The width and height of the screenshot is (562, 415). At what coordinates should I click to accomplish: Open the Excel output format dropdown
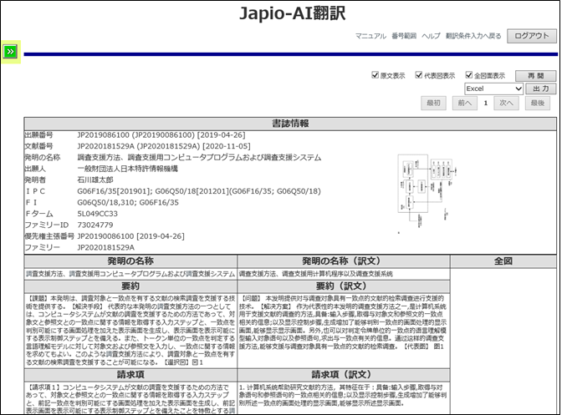[x=493, y=89]
